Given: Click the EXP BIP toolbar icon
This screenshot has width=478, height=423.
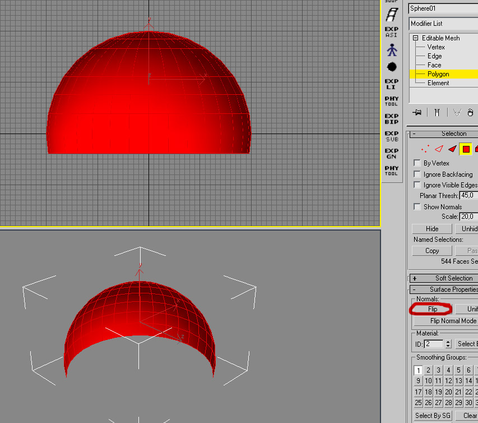Looking at the screenshot, I should click(x=392, y=119).
